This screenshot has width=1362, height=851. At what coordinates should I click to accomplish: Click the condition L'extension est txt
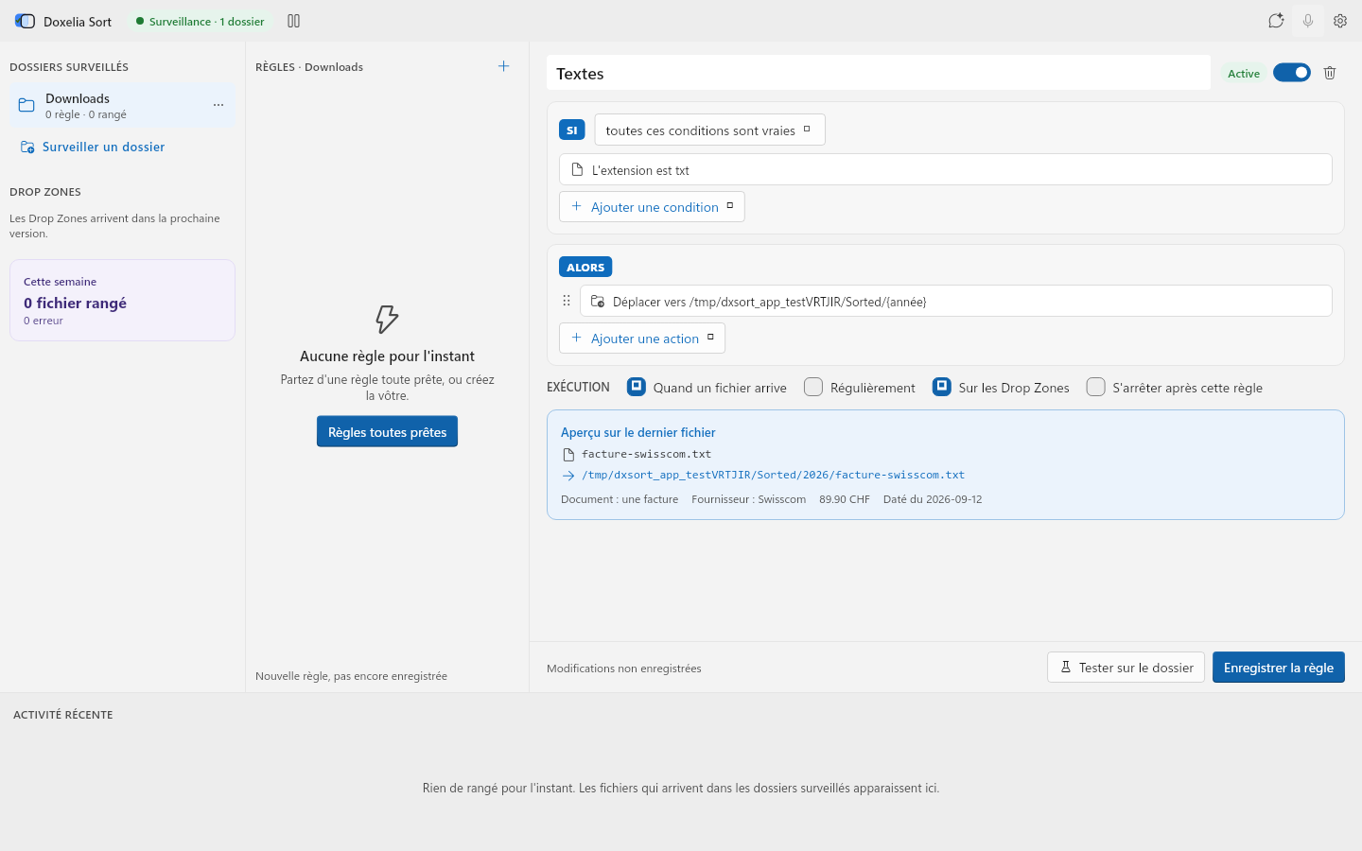[x=946, y=169]
